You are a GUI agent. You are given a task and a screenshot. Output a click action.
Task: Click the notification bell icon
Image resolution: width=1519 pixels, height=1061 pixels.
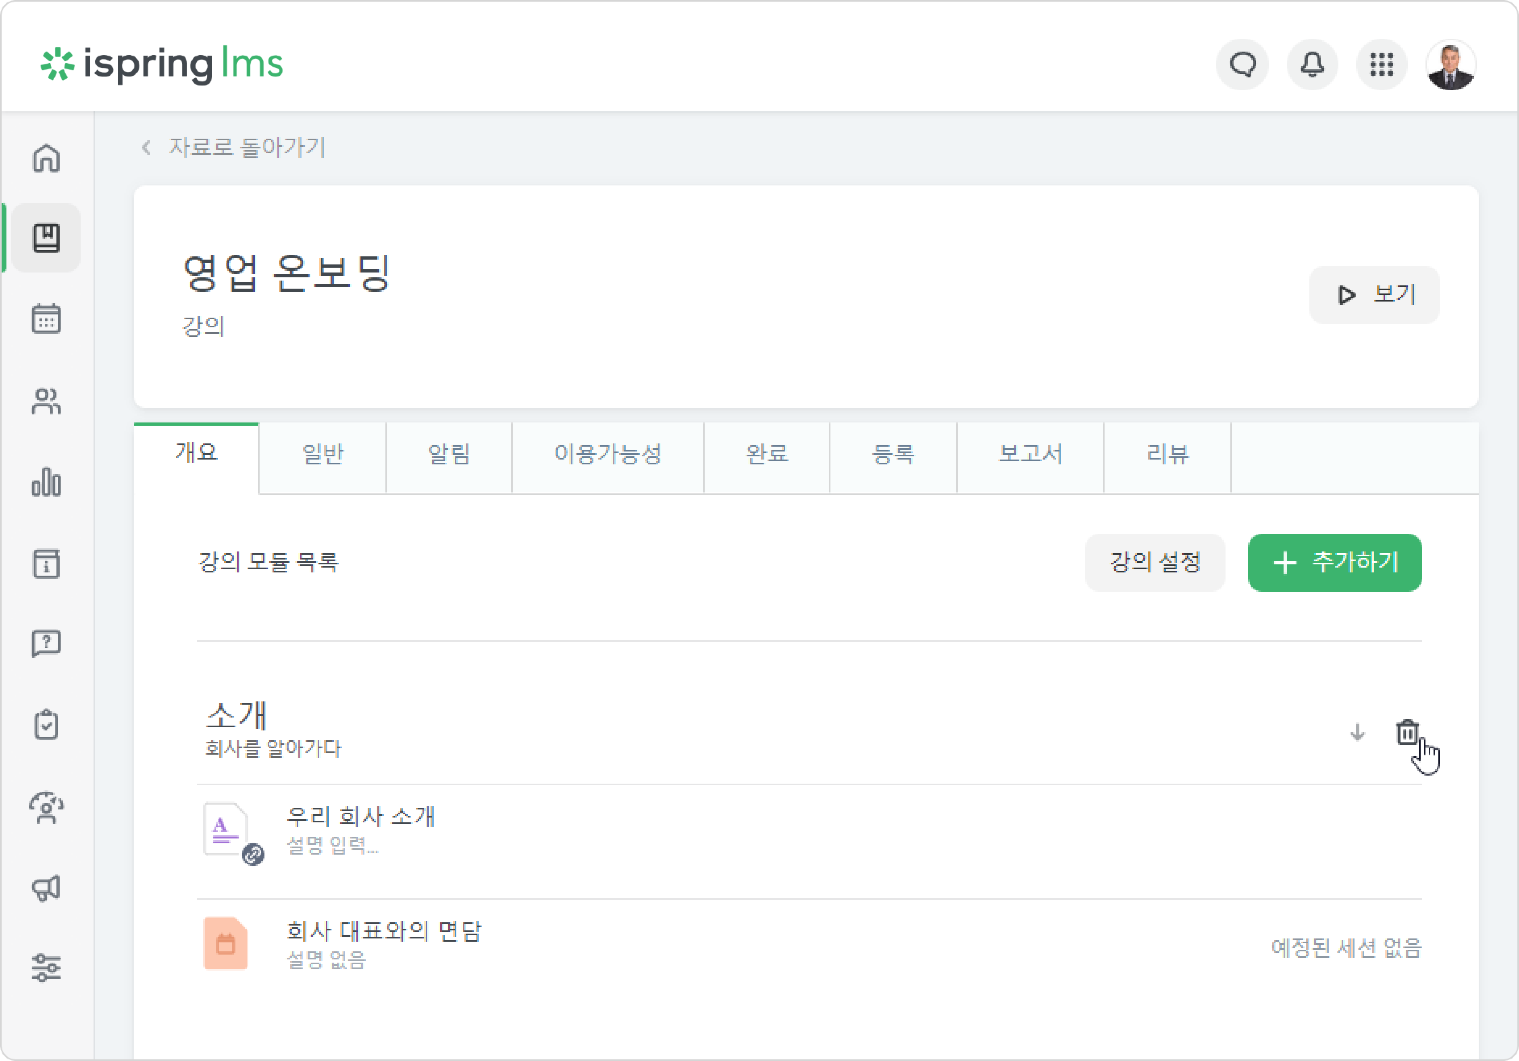point(1313,64)
